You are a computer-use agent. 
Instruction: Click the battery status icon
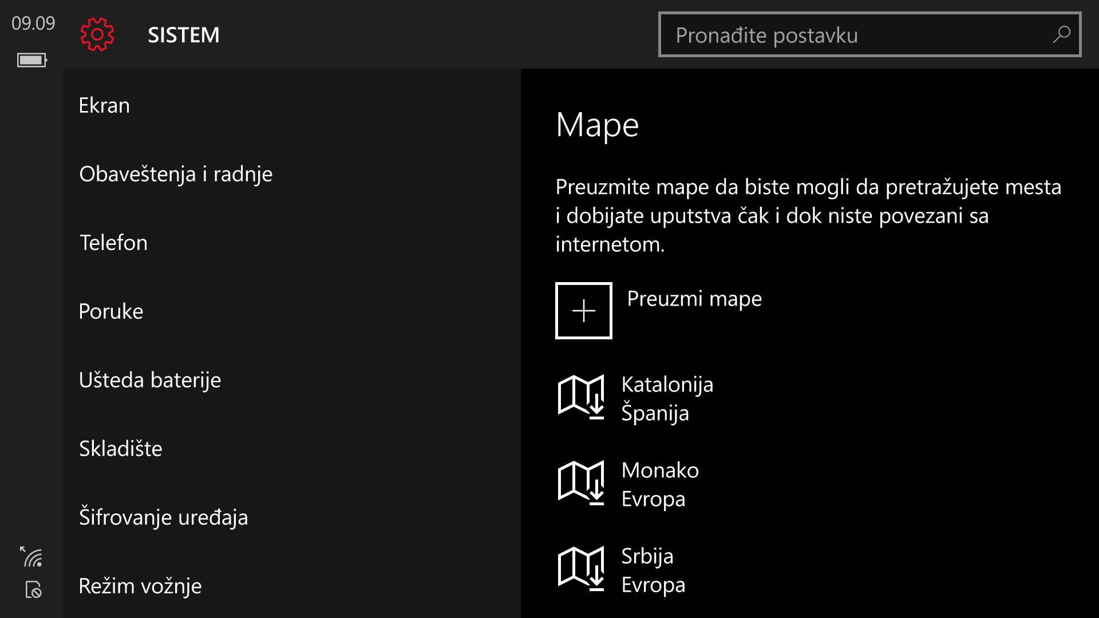[x=31, y=60]
